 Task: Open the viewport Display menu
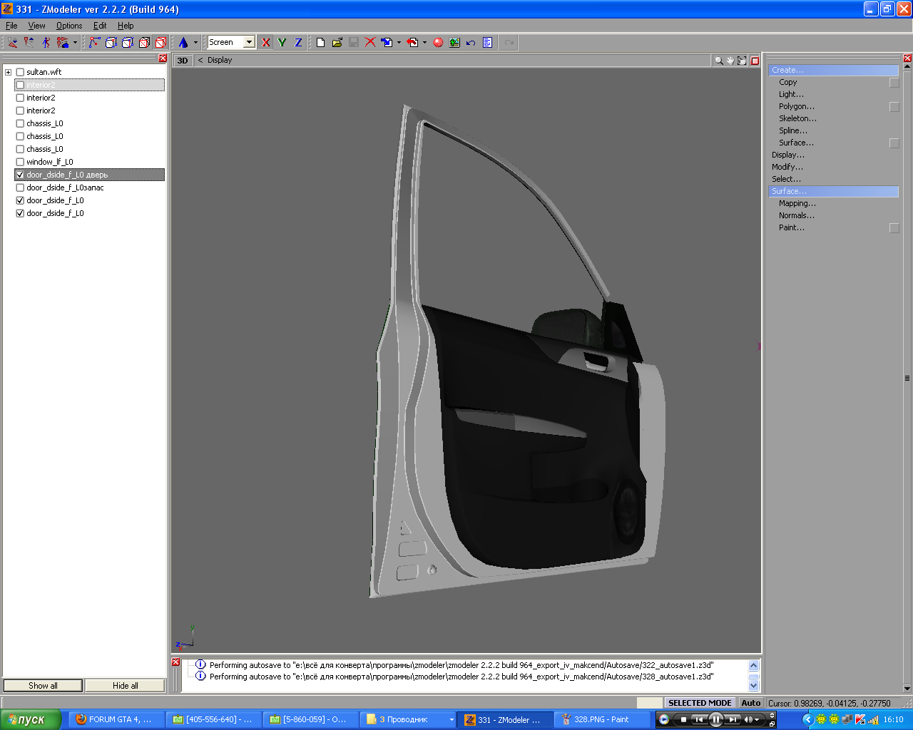coord(220,61)
